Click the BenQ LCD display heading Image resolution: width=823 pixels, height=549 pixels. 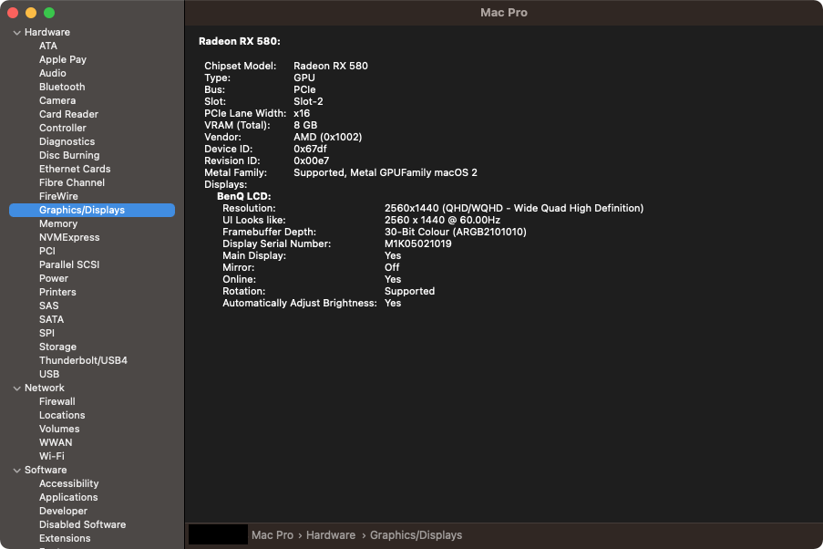point(244,196)
